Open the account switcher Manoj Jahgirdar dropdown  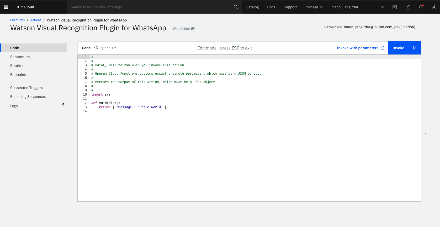coord(358,7)
